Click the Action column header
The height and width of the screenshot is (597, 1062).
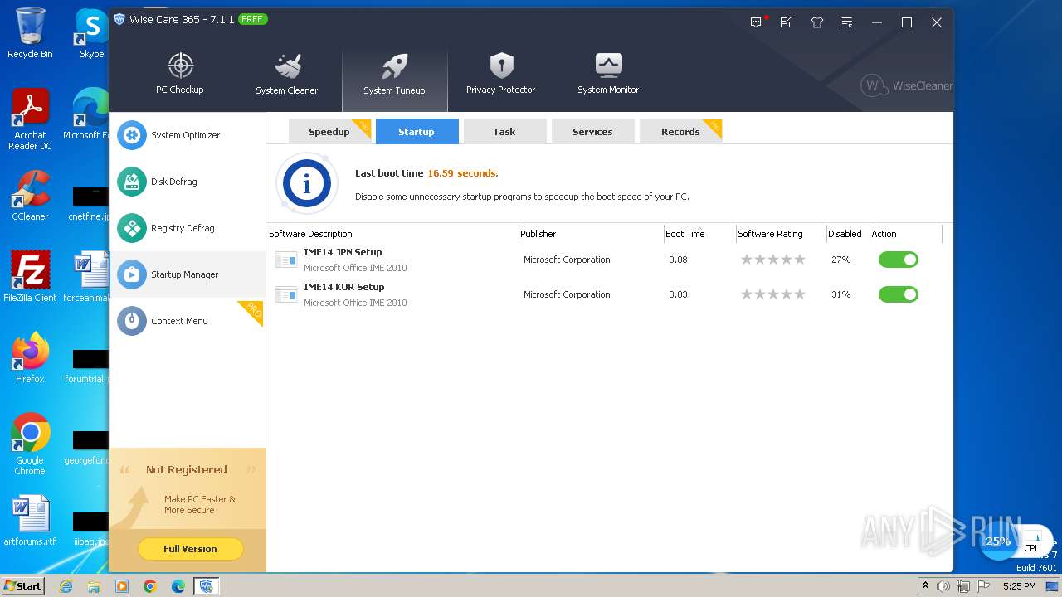[905, 234]
